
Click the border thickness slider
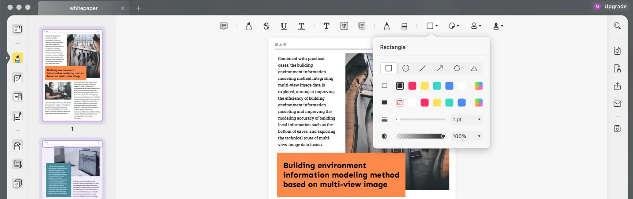pos(420,120)
